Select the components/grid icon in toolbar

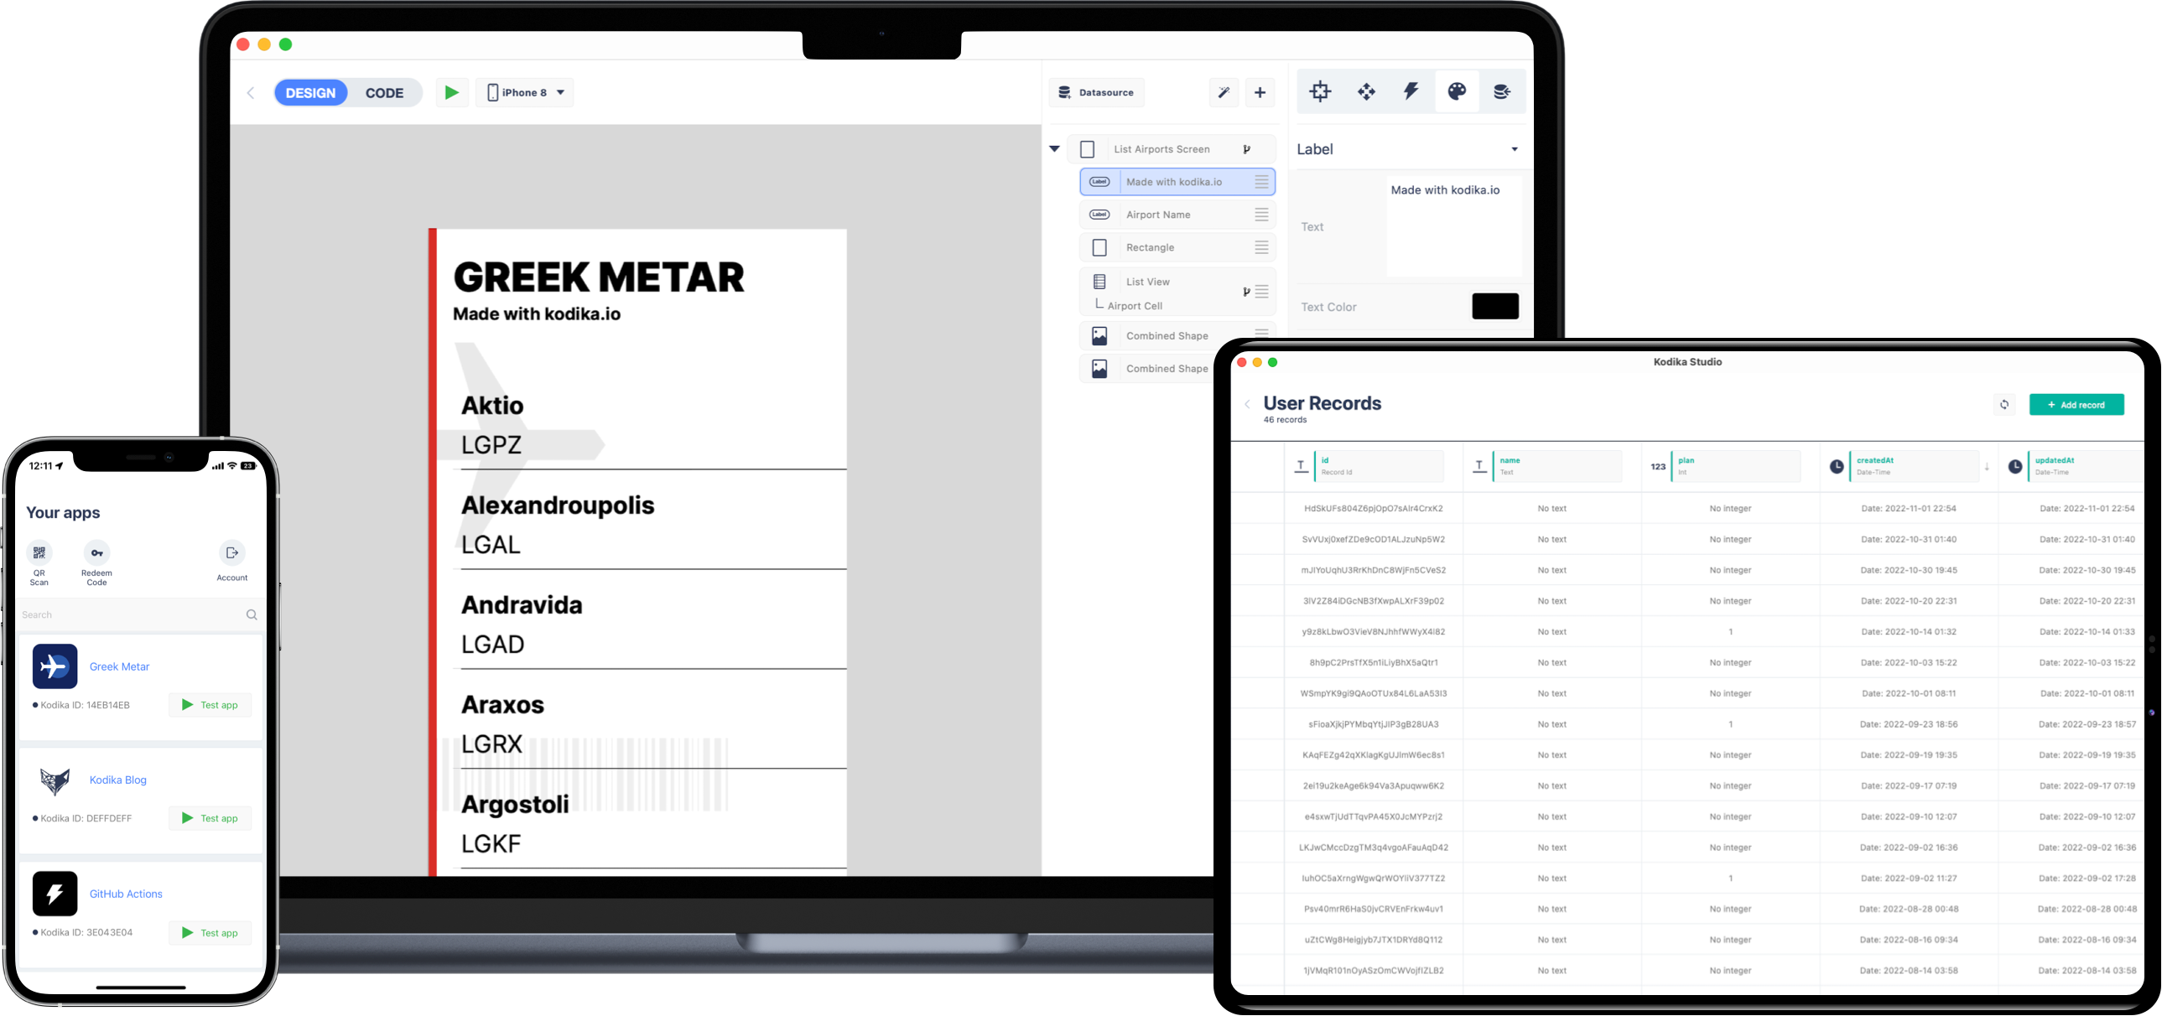[x=1321, y=91]
